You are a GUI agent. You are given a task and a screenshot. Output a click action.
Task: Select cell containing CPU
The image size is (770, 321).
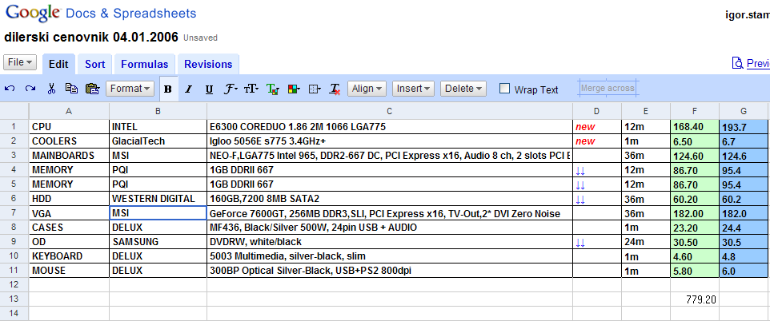pyautogui.click(x=69, y=127)
